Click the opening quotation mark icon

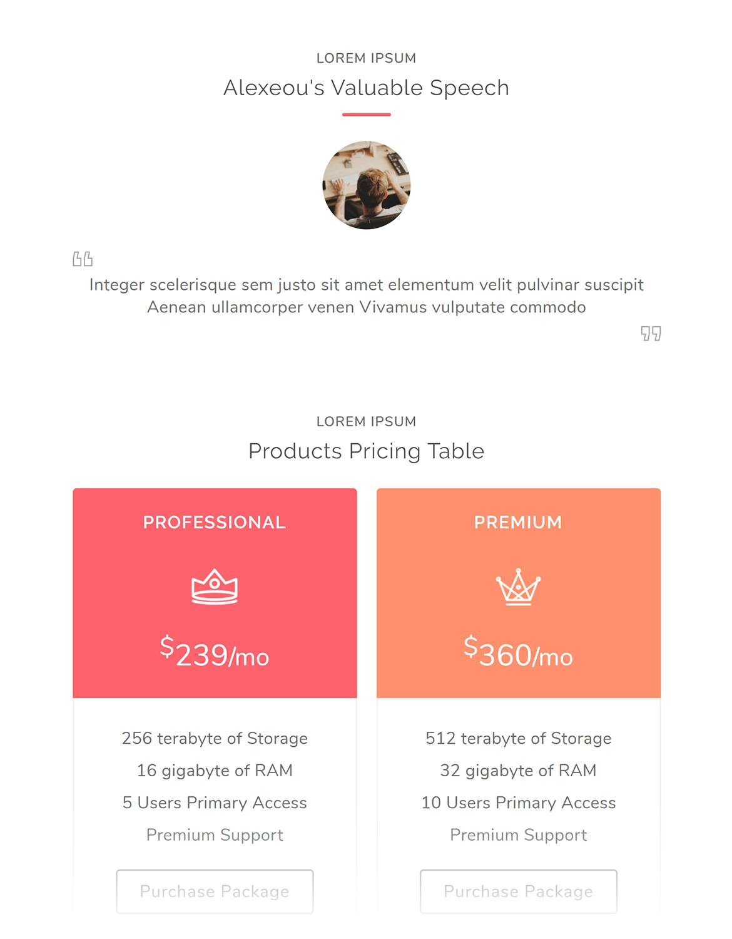tap(83, 259)
